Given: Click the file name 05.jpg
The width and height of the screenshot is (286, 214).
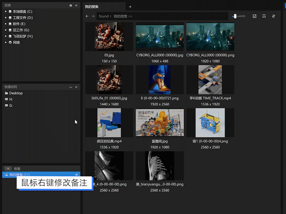Looking at the screenshot, I should click(x=109, y=55).
